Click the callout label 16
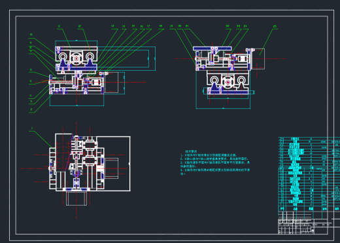The height and width of the screenshot is (243, 340). coord(142,26)
